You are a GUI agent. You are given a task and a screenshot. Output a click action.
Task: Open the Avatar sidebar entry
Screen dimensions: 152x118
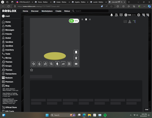coord(6,38)
